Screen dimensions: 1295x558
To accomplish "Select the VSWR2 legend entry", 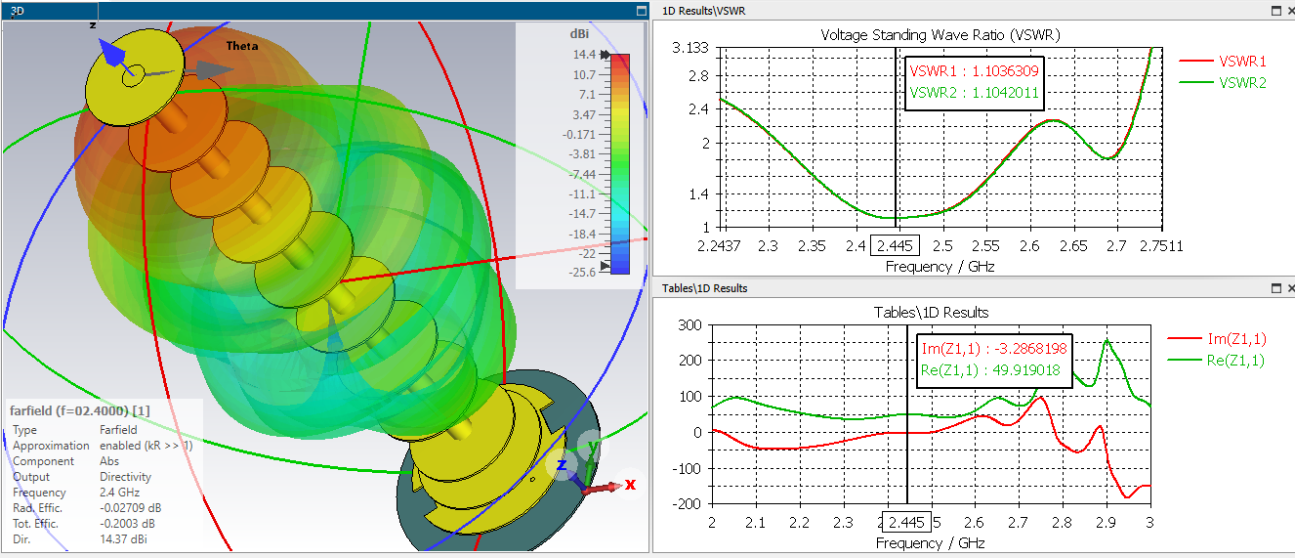I will tap(1223, 83).
